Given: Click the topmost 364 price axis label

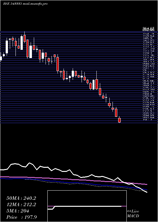Looking at the screenshot, I should 149,29.
